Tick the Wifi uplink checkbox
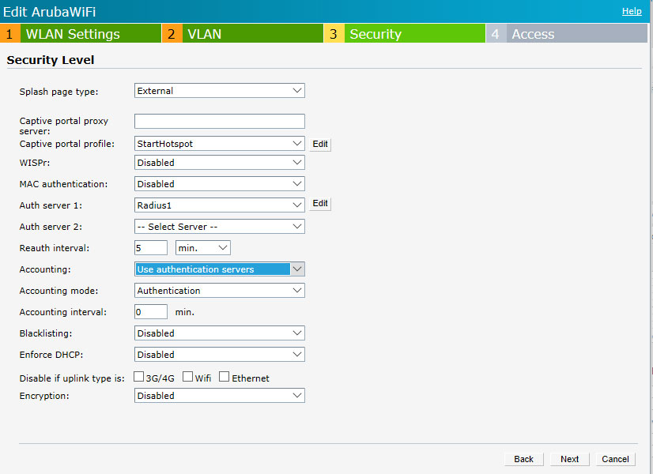Viewport: 653px width, 474px height. click(187, 378)
